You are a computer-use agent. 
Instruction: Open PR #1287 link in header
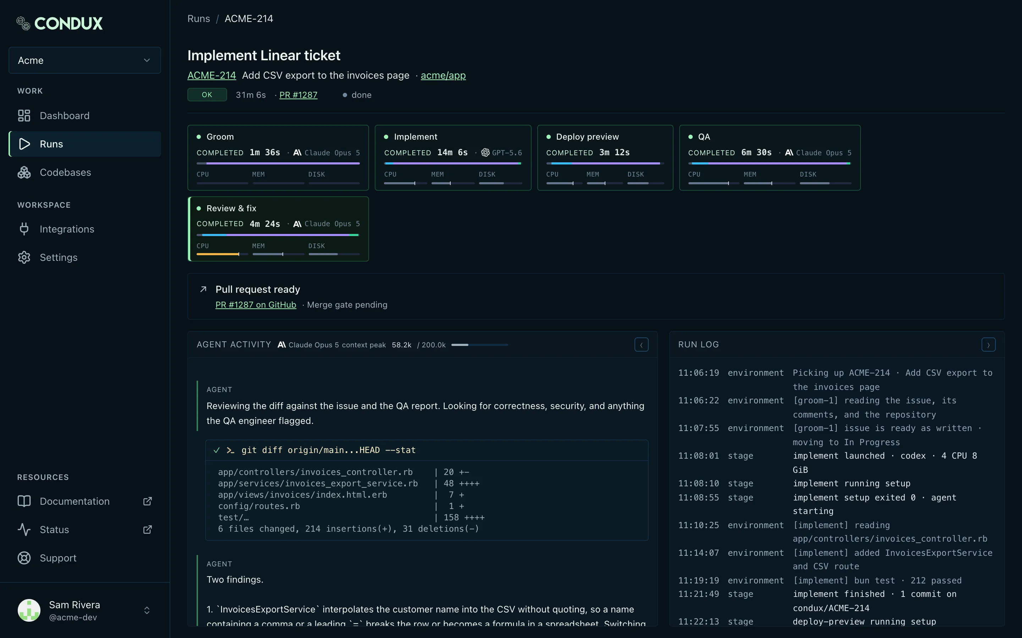[x=298, y=95]
